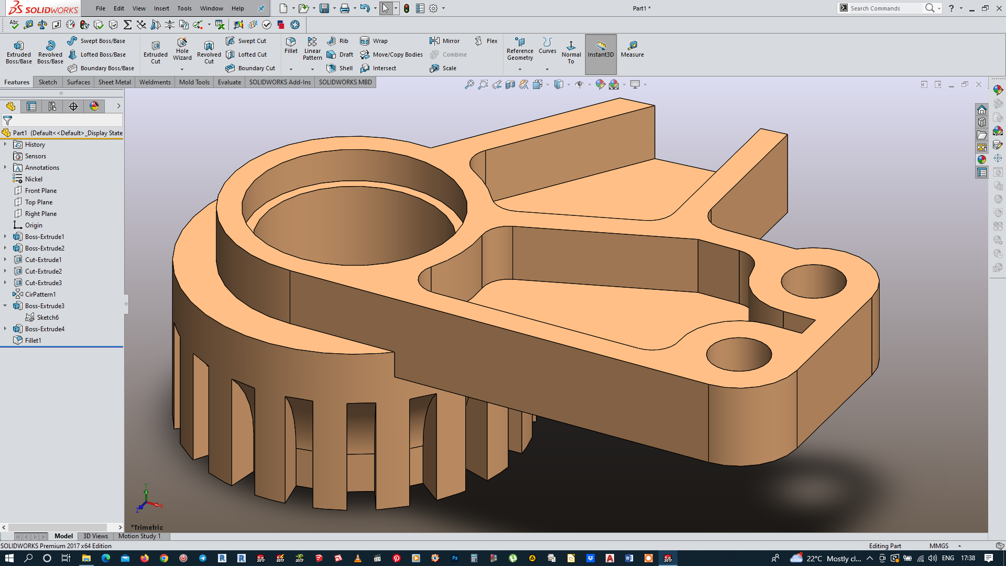Open the Insert menu
The height and width of the screenshot is (566, 1006).
coord(161,8)
